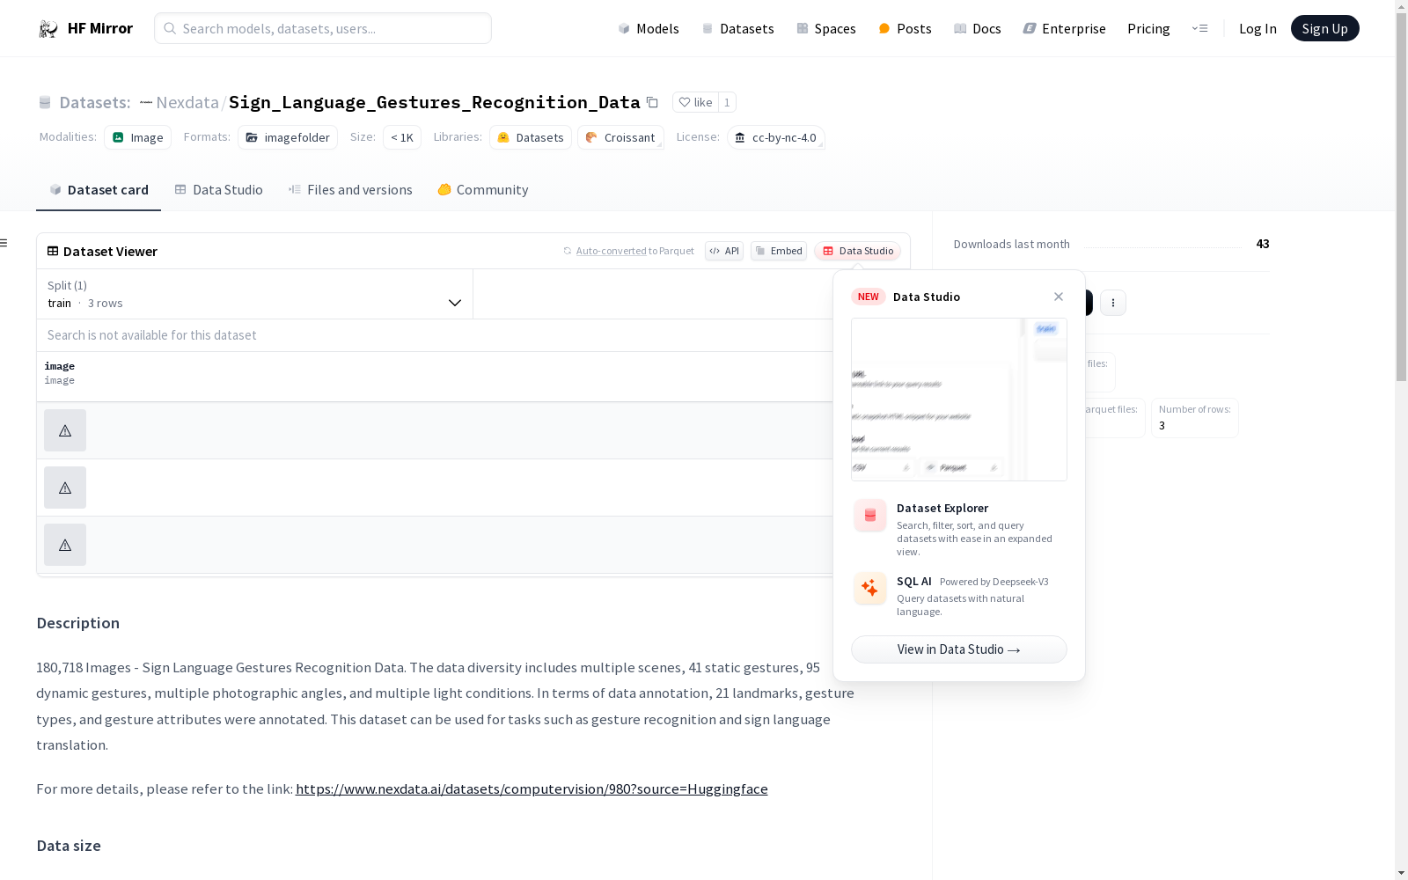
Task: Click the warning icon in the third image row
Action: click(65, 545)
